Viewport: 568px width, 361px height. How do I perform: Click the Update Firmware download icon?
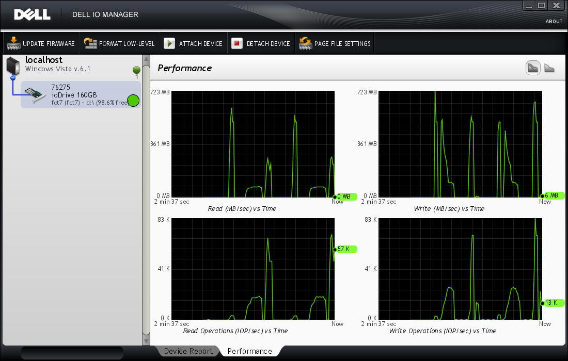[x=13, y=43]
